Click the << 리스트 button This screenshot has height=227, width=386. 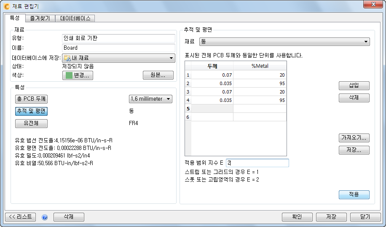coord(20,217)
